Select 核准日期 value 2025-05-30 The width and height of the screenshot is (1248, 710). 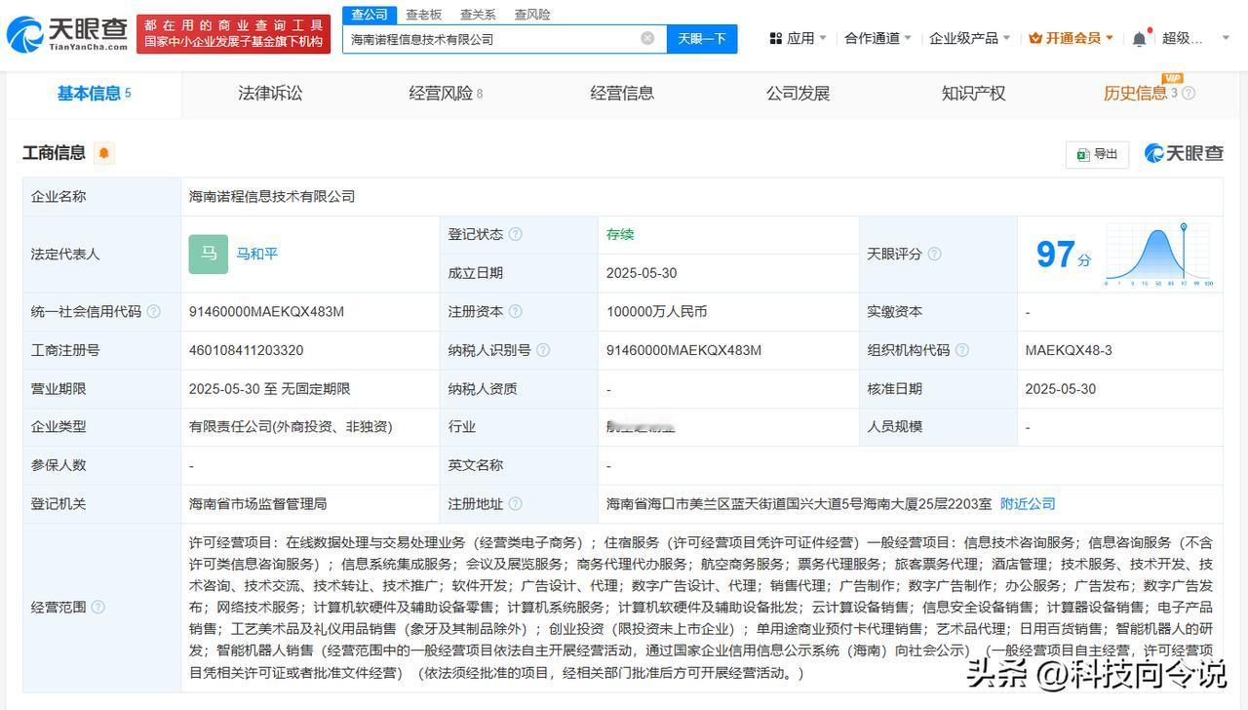pos(1061,389)
